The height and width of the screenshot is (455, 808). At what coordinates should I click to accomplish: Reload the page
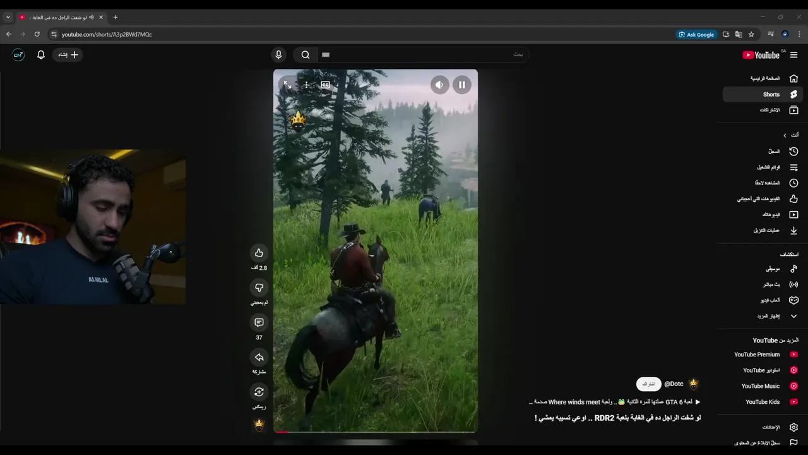click(37, 34)
